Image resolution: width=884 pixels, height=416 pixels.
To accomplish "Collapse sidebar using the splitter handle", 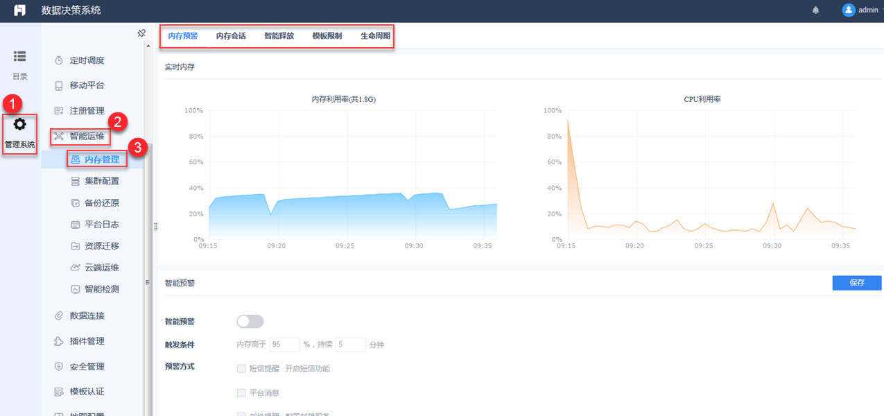I will (155, 227).
